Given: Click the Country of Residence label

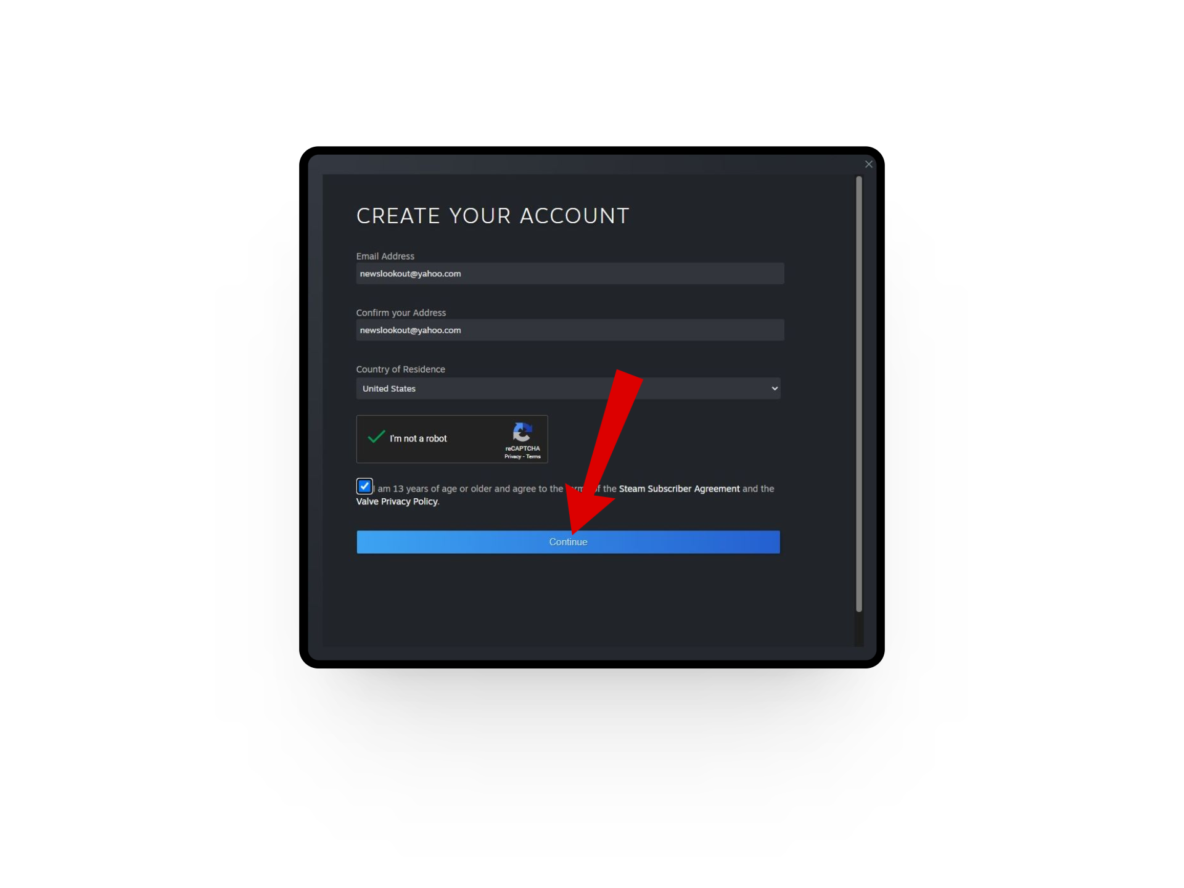Looking at the screenshot, I should point(400,369).
